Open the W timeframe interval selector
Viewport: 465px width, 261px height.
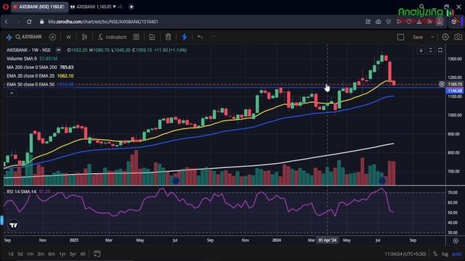pos(68,37)
